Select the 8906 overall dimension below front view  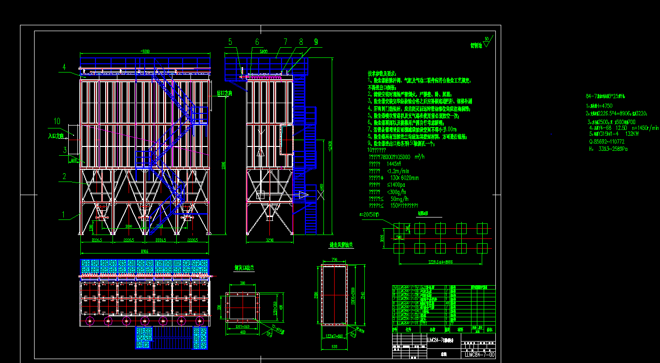point(145,251)
